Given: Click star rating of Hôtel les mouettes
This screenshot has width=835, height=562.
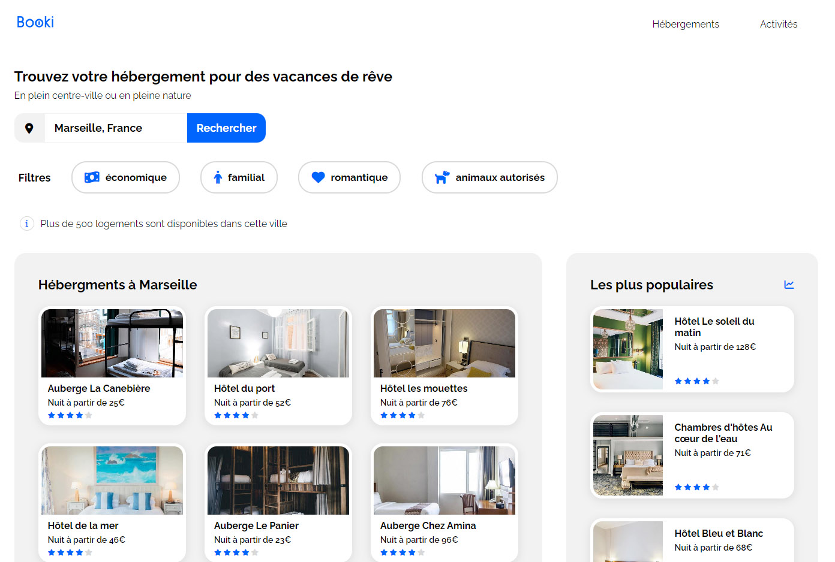Looking at the screenshot, I should (403, 415).
